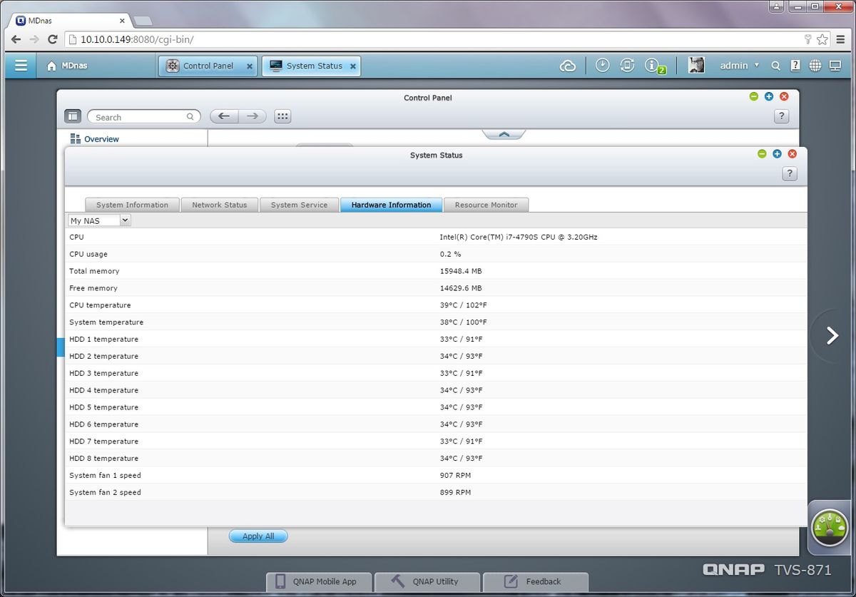The width and height of the screenshot is (856, 597).
Task: Open Control Panel help button
Action: (781, 116)
